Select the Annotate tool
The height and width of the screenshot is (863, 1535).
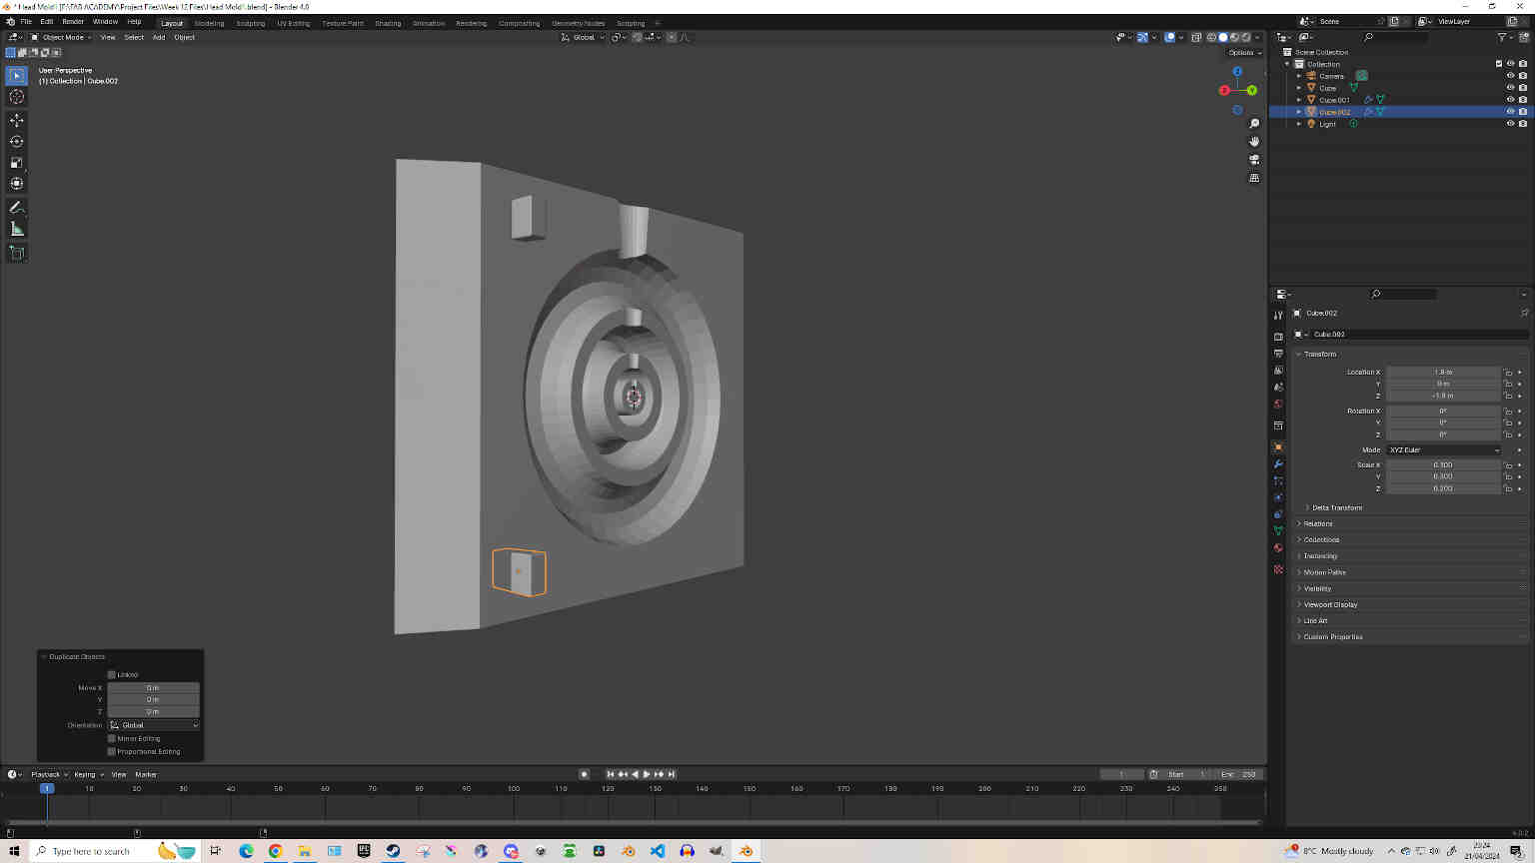[16, 207]
